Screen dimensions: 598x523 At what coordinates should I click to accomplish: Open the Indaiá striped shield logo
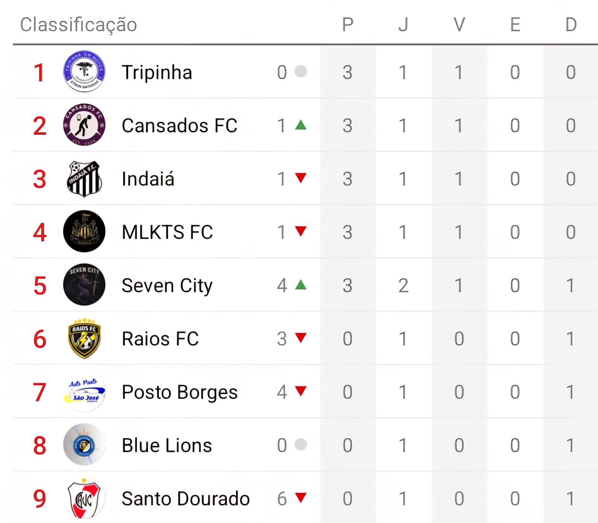coord(84,178)
